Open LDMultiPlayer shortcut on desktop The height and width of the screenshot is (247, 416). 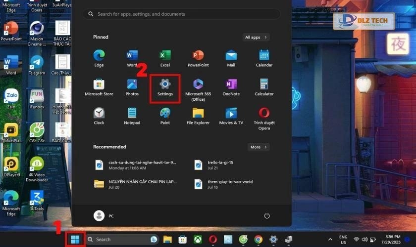(x=11, y=133)
